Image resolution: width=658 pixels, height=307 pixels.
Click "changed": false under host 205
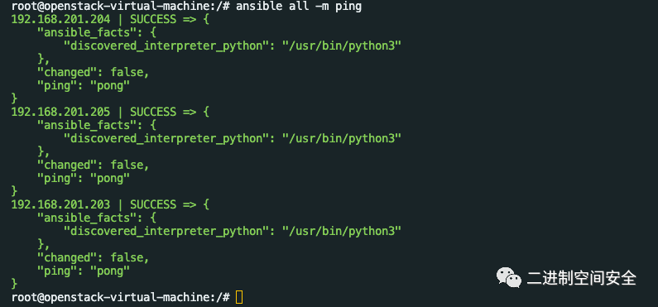pos(94,165)
